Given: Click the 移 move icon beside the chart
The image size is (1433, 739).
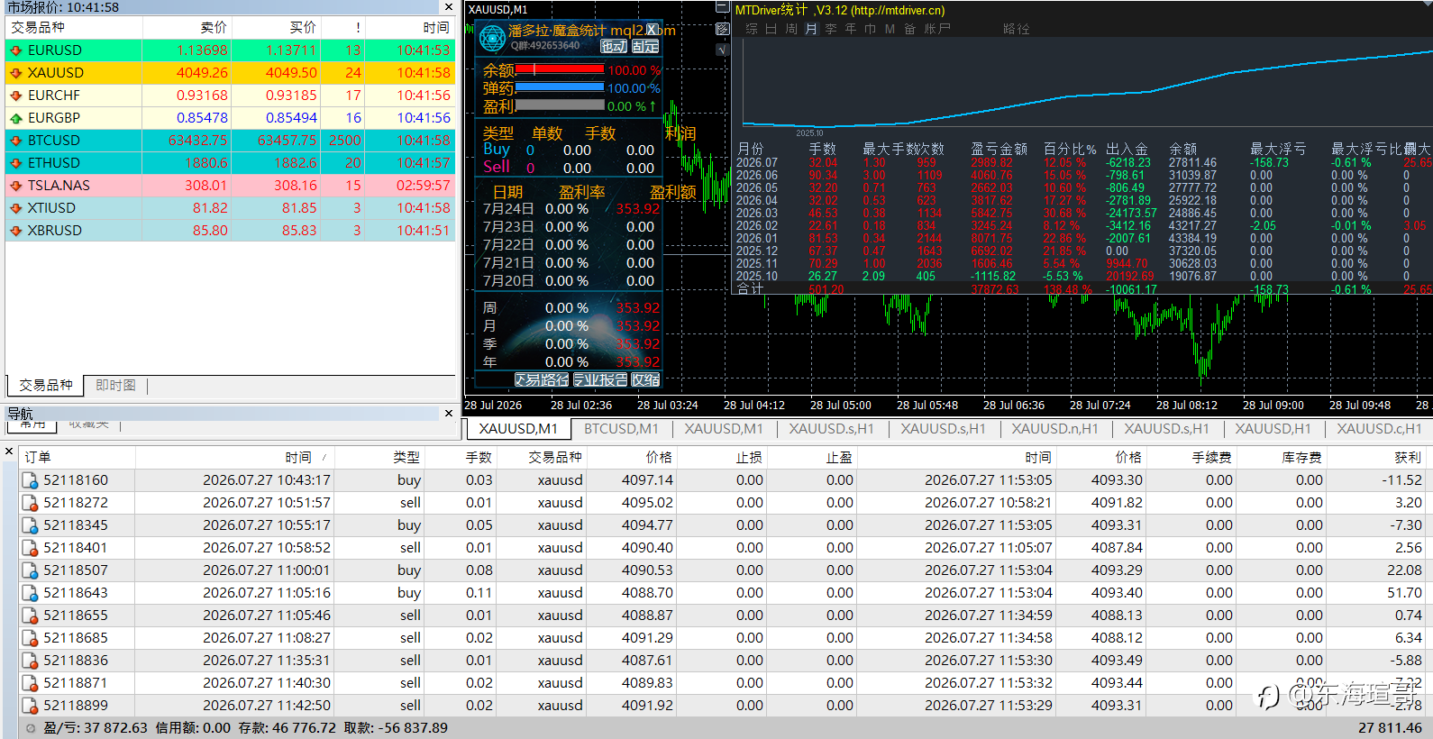Looking at the screenshot, I should 722,29.
